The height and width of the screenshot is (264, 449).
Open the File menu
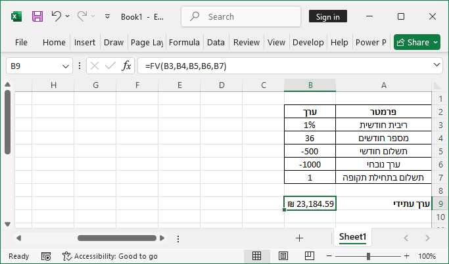click(21, 42)
